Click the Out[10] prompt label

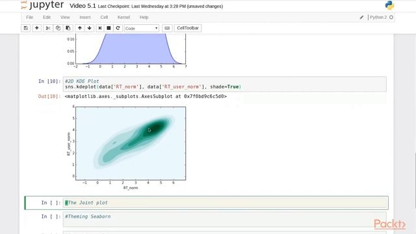[x=49, y=96]
